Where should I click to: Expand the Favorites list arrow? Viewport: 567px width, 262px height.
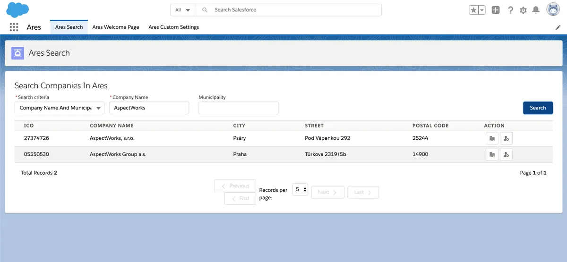[482, 10]
